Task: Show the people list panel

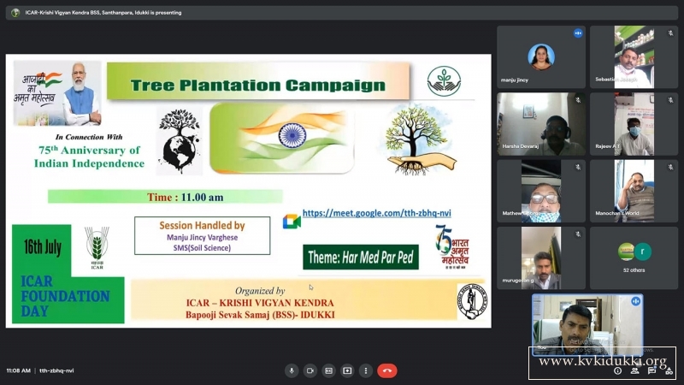Action: [x=633, y=370]
